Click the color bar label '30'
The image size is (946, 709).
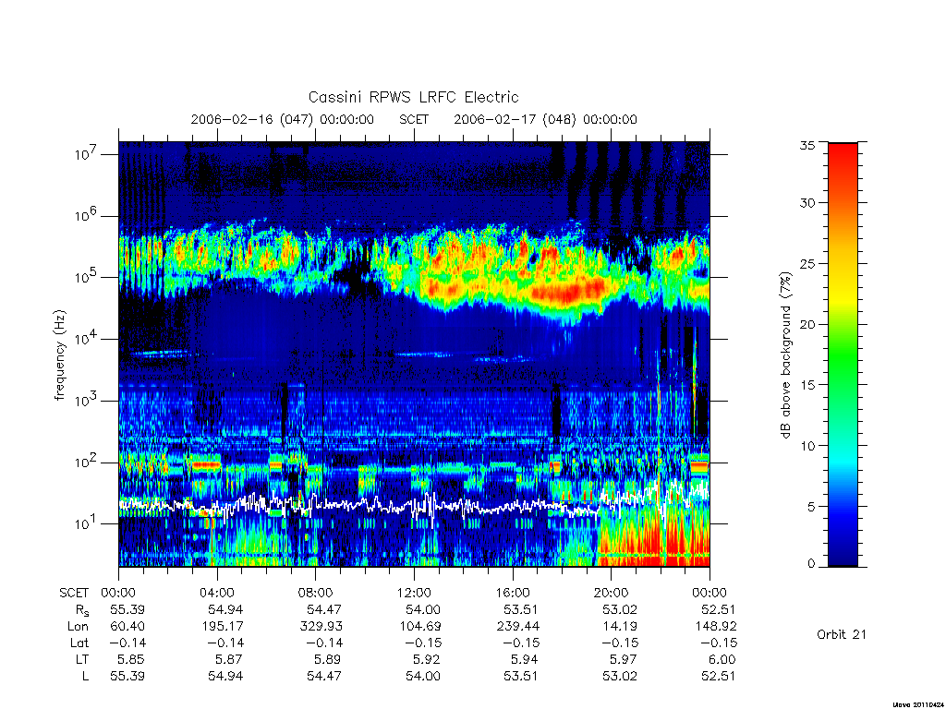click(807, 202)
